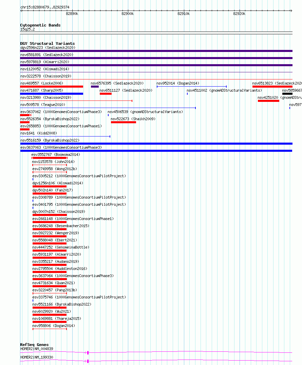The width and height of the screenshot is (302, 365).
Task: Click the blue span under nsv952014 (Dogan2014)
Action: pos(192,87)
